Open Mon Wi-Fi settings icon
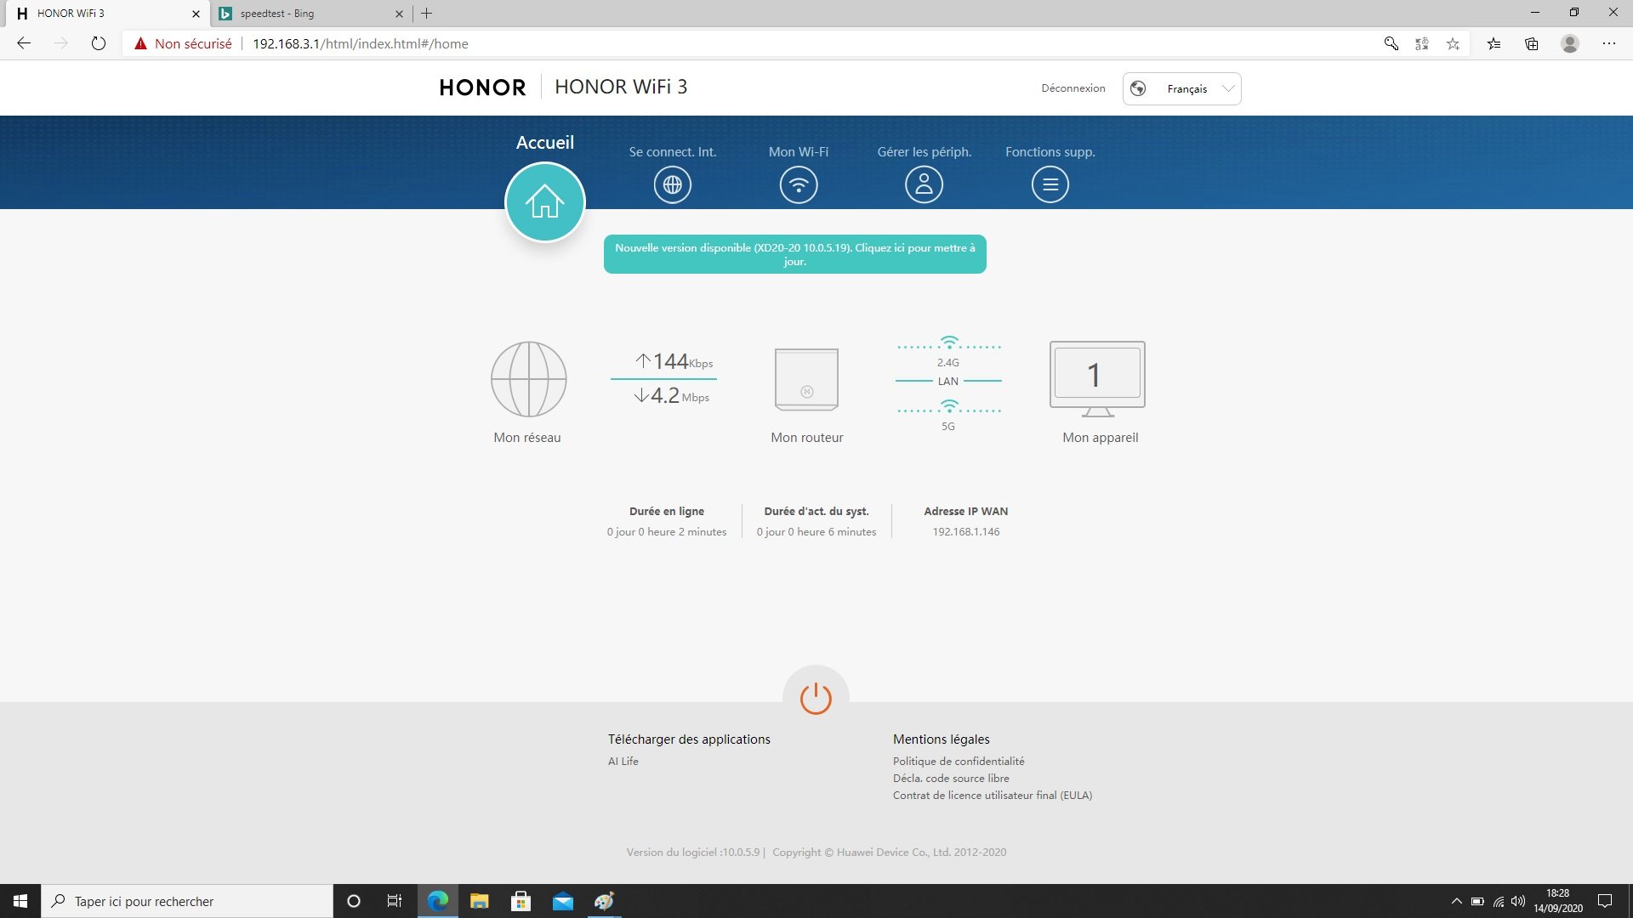1633x918 pixels. pyautogui.click(x=799, y=184)
